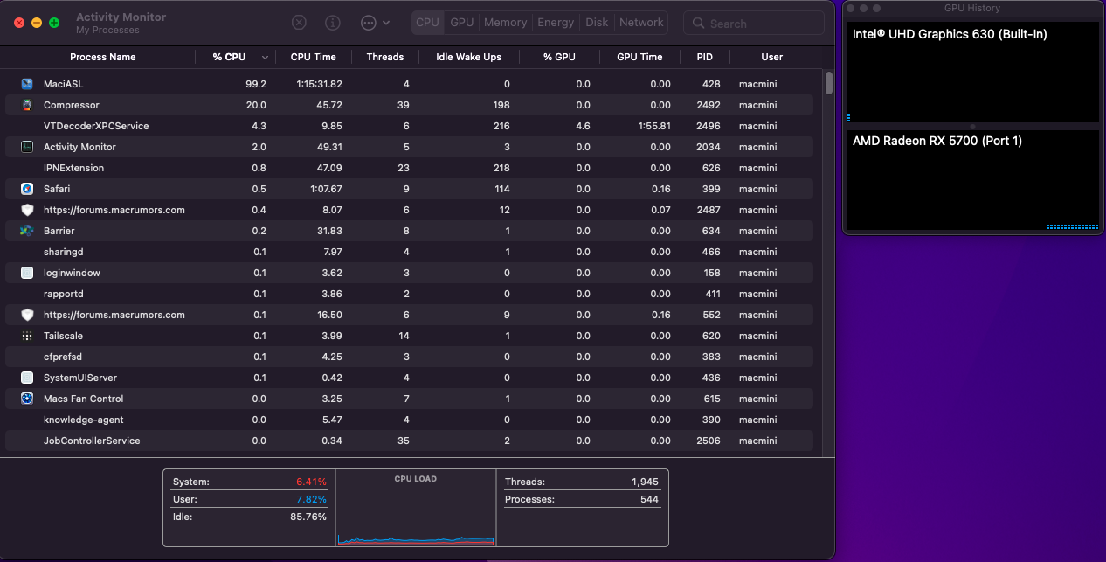
Task: Switch to the Disk tab
Action: 597,23
